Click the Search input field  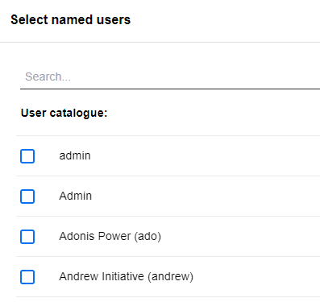pos(170,77)
